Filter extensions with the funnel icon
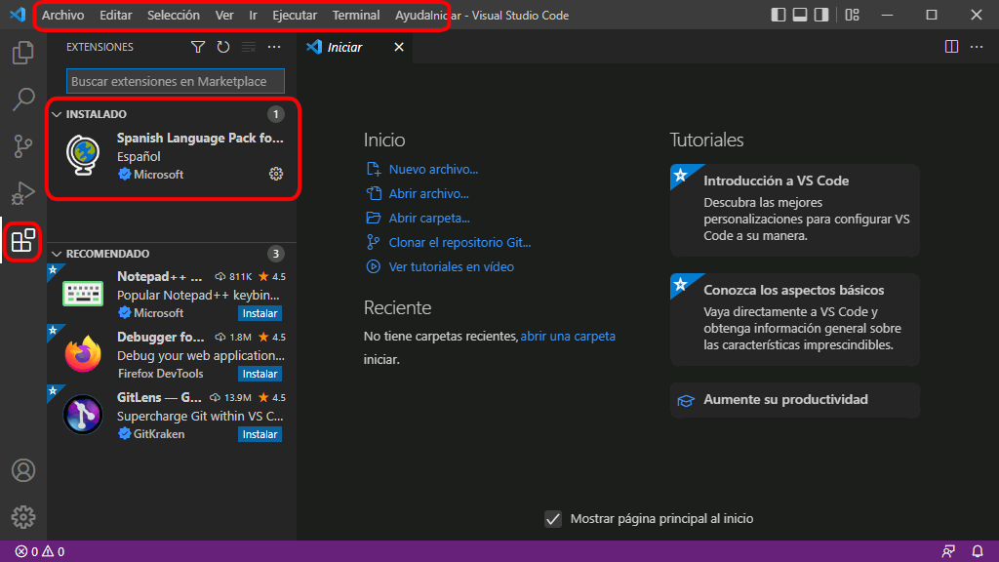Viewport: 999px width, 562px height. (198, 47)
